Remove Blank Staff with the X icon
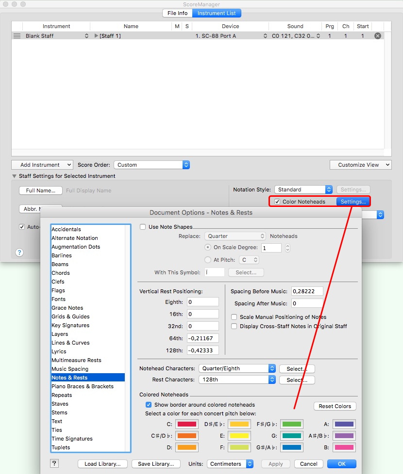The image size is (403, 474). pyautogui.click(x=377, y=36)
